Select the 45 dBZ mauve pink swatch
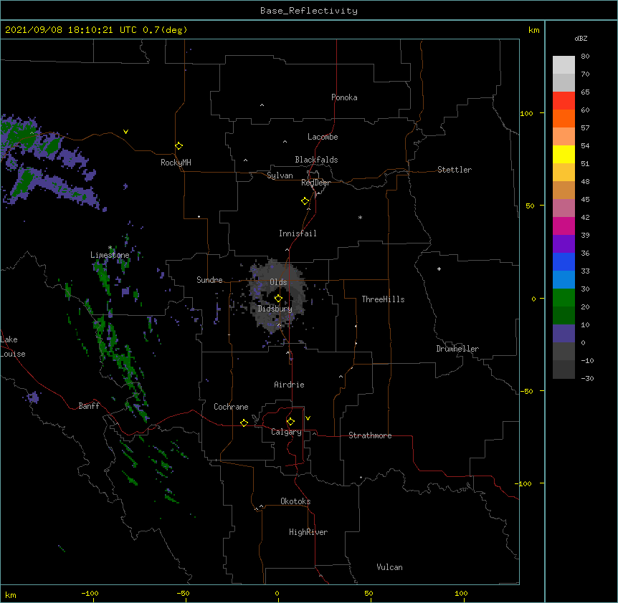 point(564,208)
